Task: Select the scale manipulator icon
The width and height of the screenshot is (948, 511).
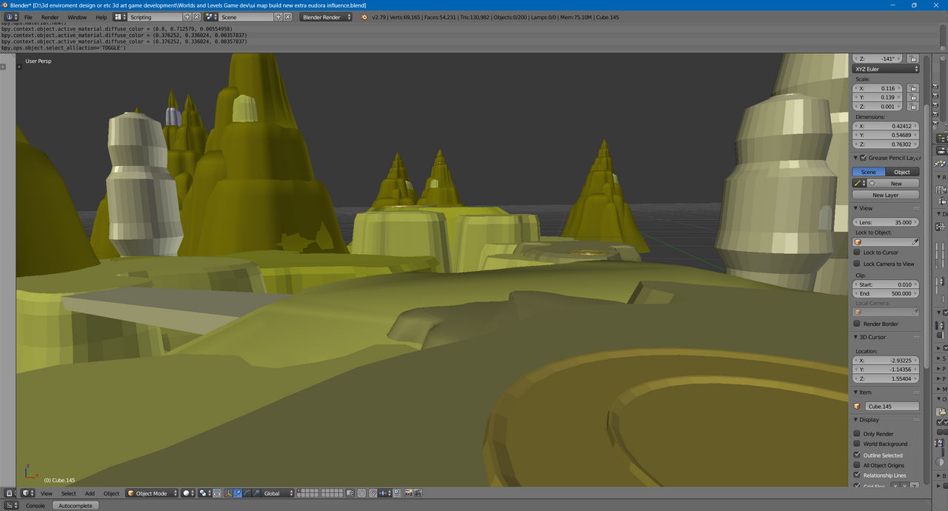Action: point(256,492)
